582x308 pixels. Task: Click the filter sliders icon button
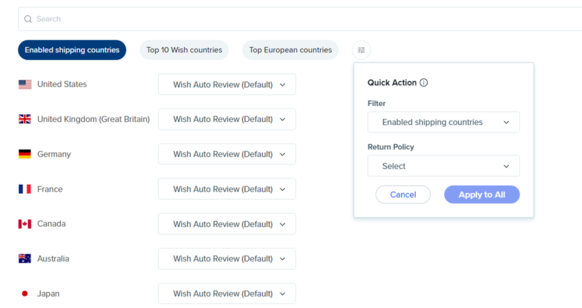click(361, 50)
